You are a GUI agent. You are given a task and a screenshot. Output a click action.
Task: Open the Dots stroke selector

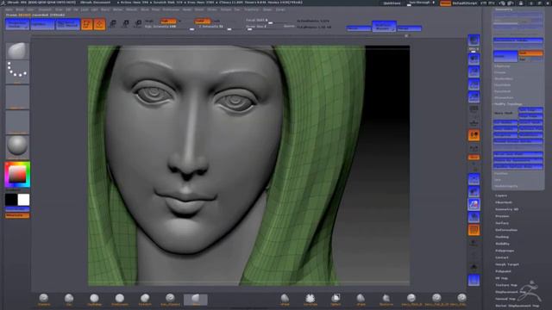coord(17,71)
